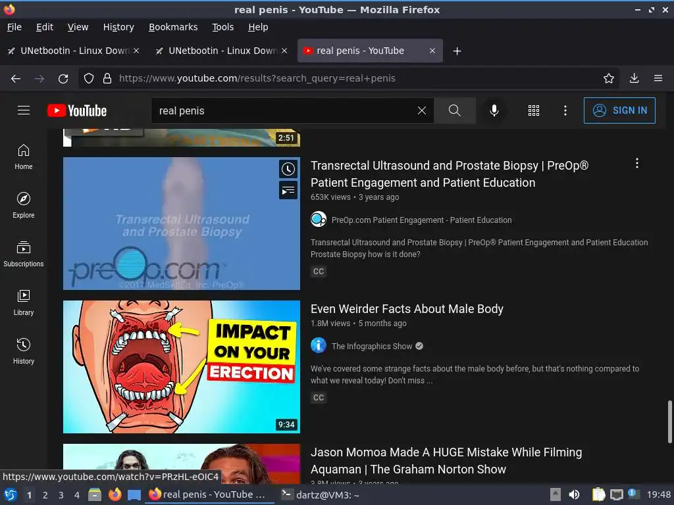Go back with Firefox back arrow
674x505 pixels.
16,79
